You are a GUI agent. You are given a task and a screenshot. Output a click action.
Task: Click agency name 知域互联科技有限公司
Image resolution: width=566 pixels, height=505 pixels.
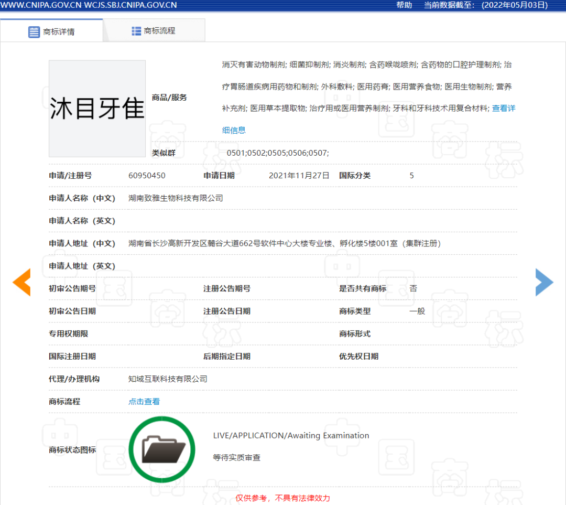tap(168, 379)
